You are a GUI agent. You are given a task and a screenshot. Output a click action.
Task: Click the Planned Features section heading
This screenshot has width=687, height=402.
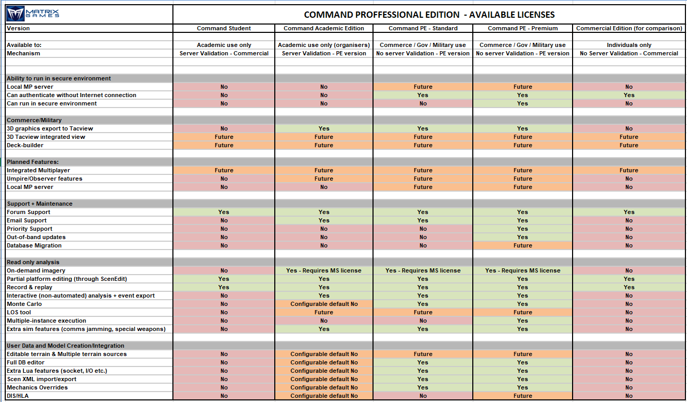[345, 162]
